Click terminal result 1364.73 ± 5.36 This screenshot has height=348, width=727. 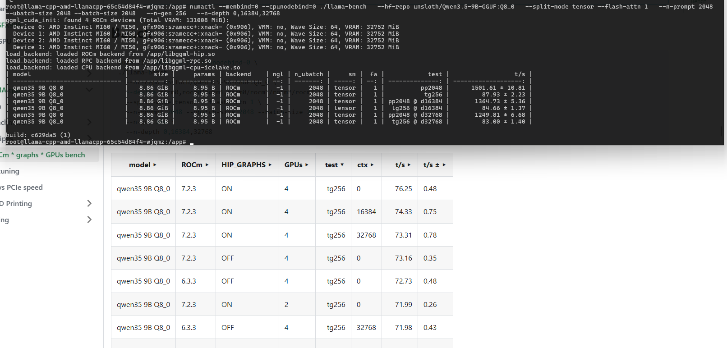(x=500, y=101)
